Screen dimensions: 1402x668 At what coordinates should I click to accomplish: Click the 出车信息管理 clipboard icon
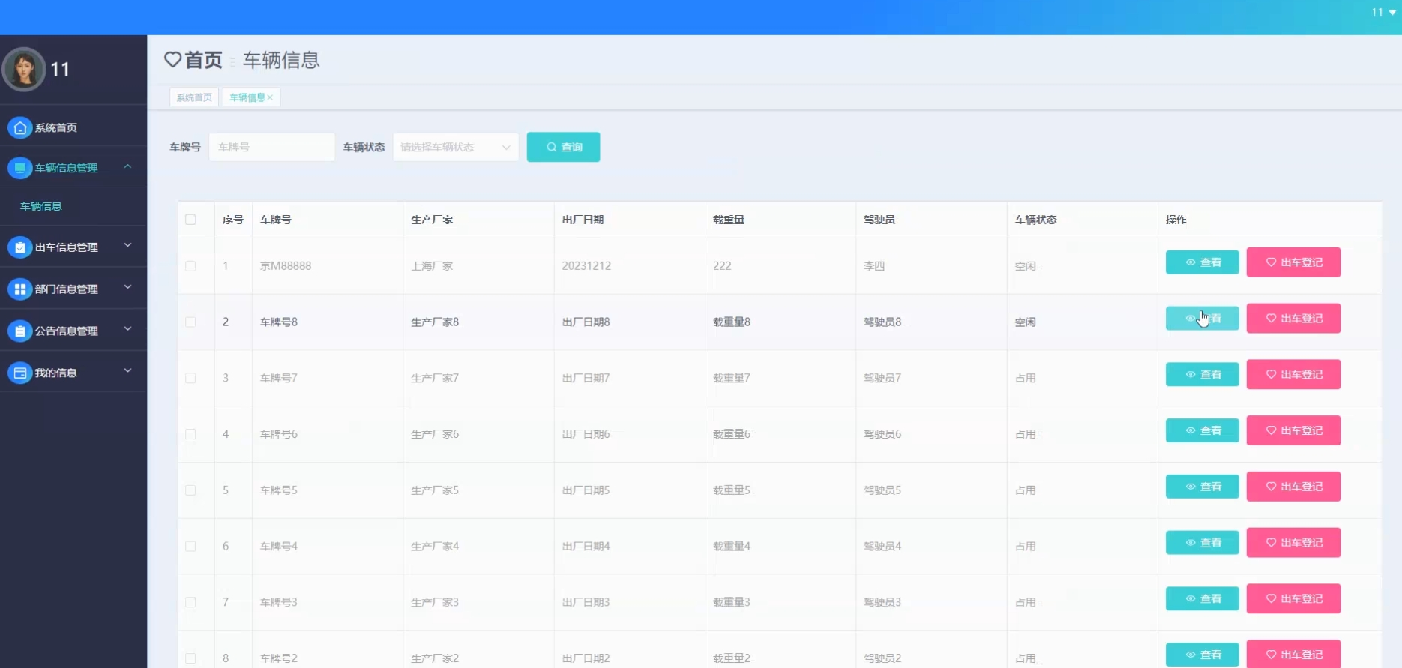click(x=20, y=247)
